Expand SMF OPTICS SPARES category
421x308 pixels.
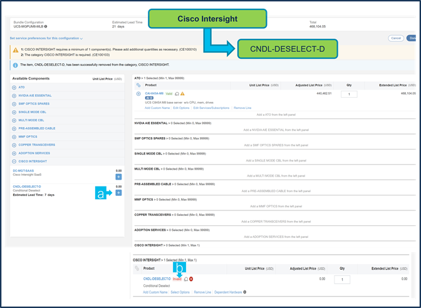point(14,104)
